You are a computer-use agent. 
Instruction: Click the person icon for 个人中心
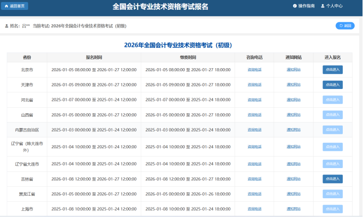[323, 6]
